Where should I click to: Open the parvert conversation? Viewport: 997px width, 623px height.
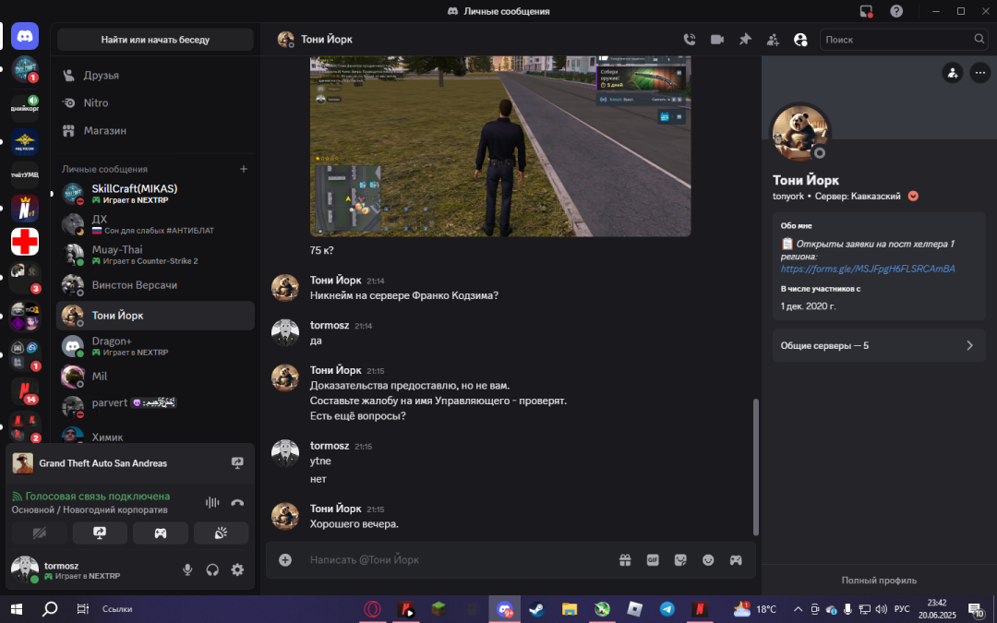tap(154, 407)
